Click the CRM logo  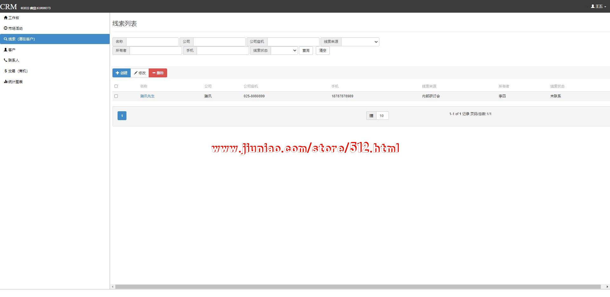9,7
